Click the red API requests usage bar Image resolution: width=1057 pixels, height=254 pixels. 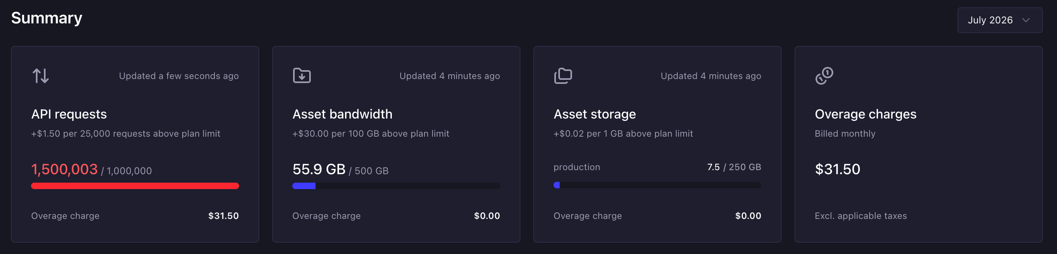135,186
